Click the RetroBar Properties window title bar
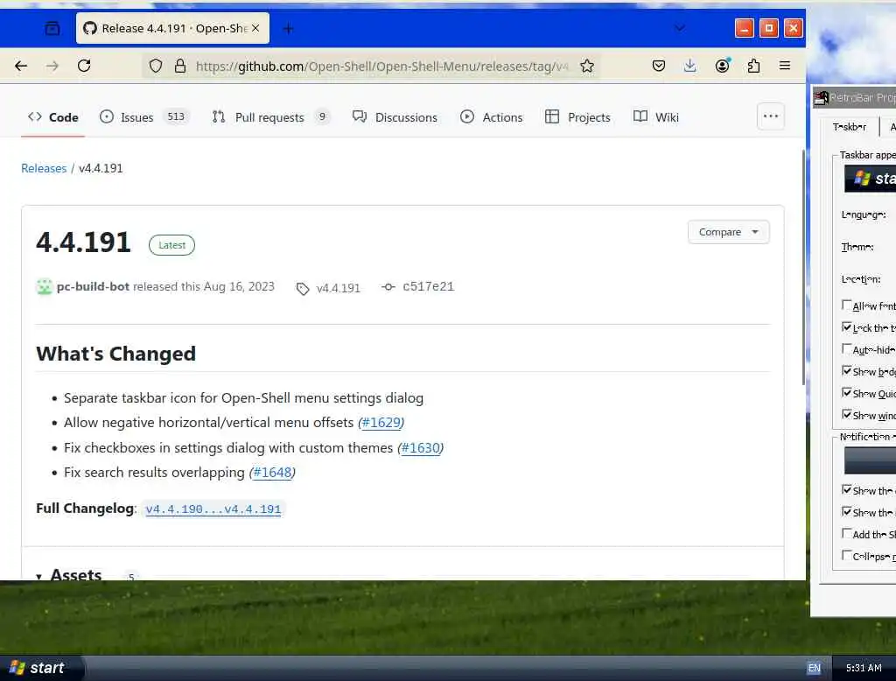This screenshot has height=681, width=896. pos(854,98)
